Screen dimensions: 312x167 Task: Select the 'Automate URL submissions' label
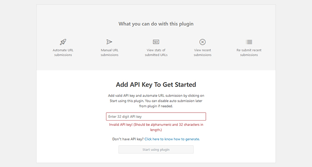click(x=63, y=52)
